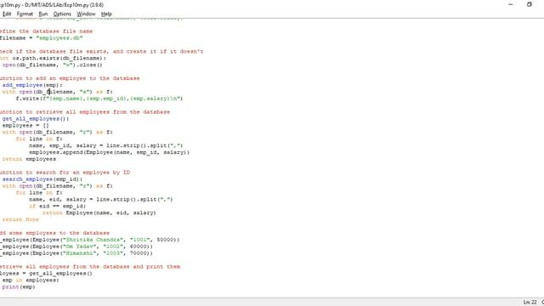Image resolution: width=544 pixels, height=306 pixels.
Task: Open the Window menu
Action: pyautogui.click(x=86, y=14)
